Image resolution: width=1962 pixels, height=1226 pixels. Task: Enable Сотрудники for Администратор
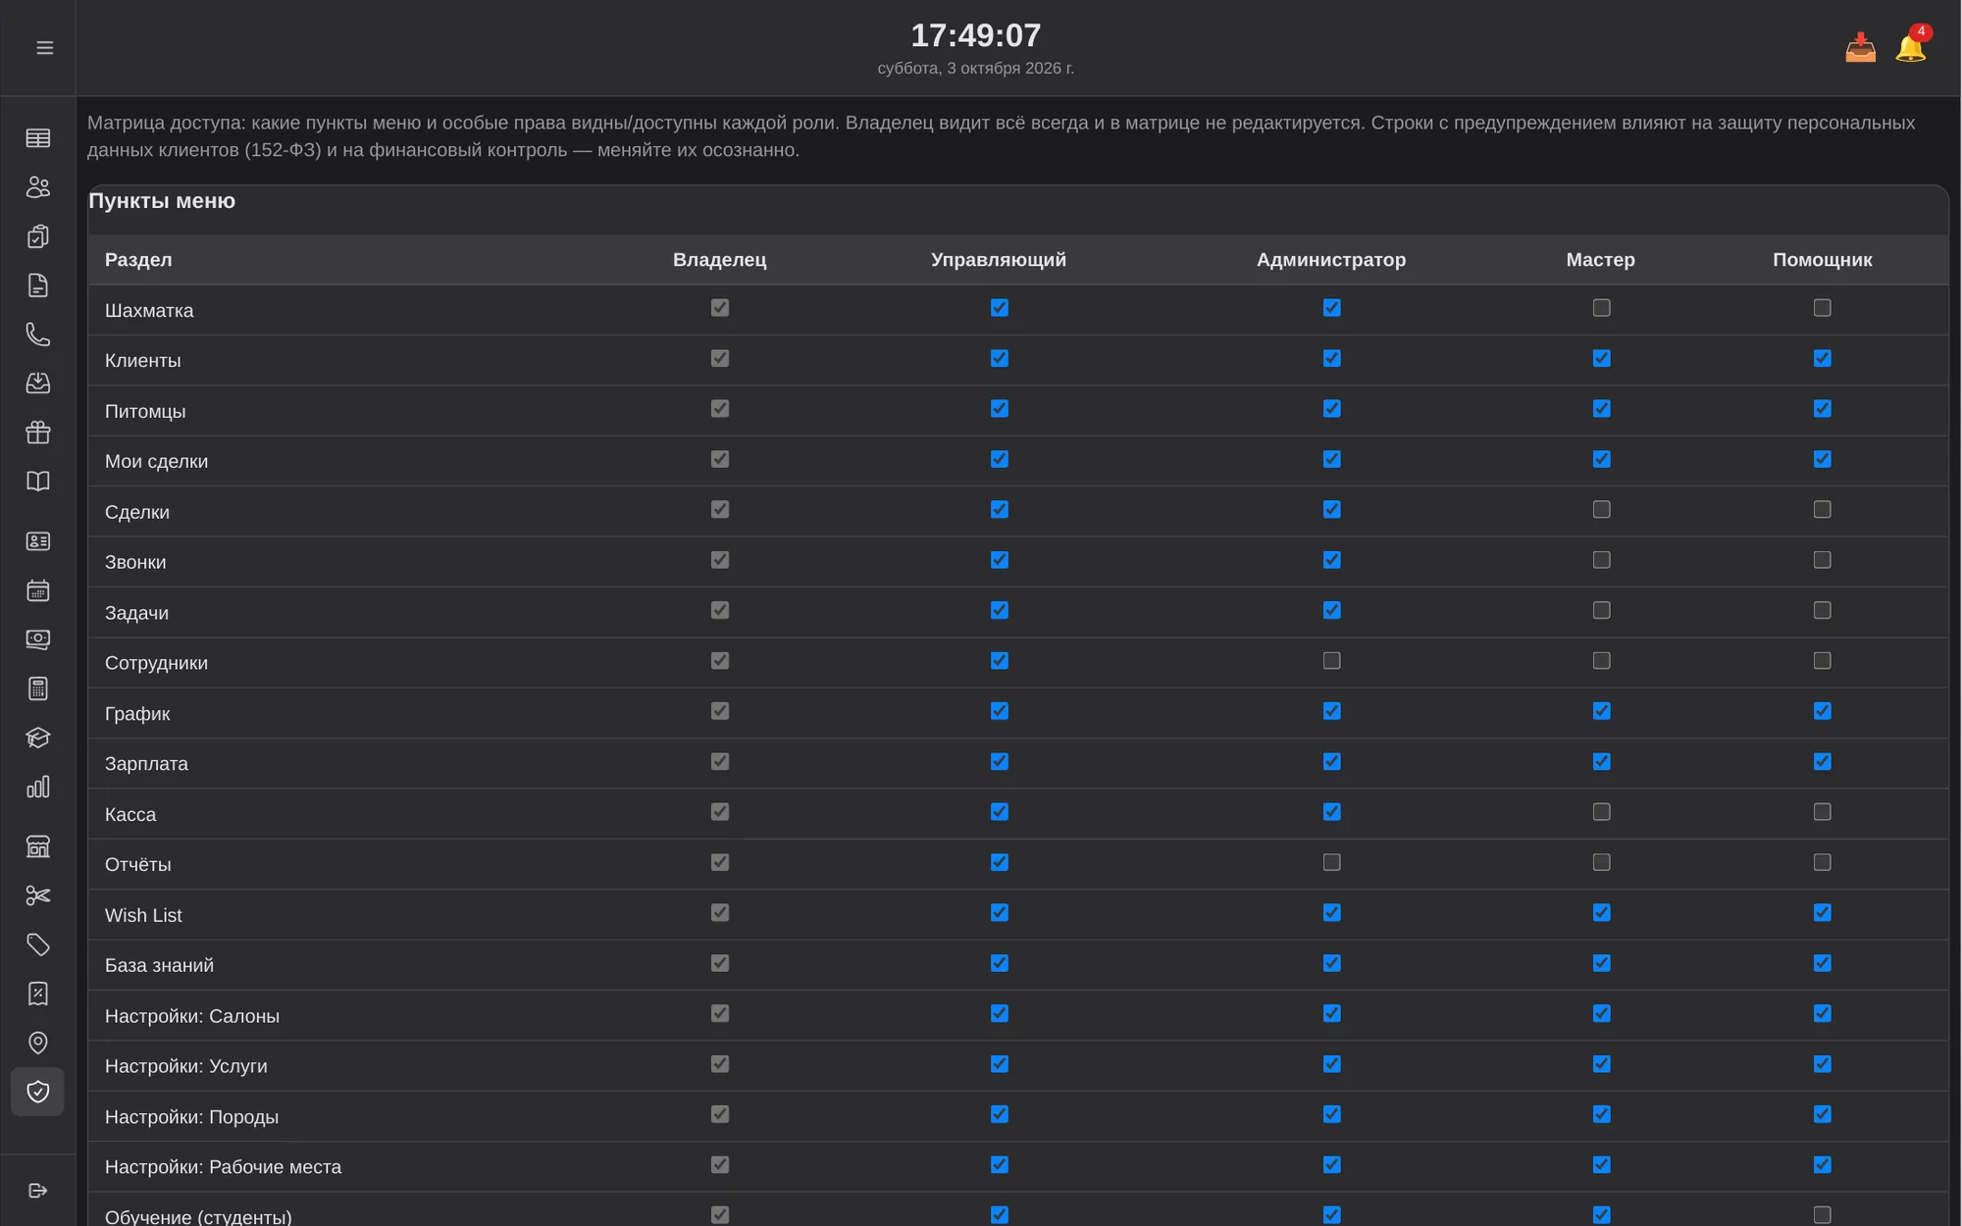click(x=1331, y=661)
